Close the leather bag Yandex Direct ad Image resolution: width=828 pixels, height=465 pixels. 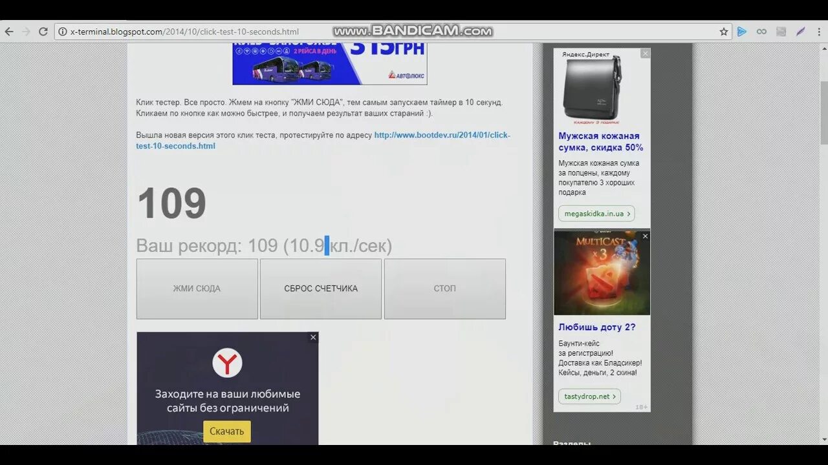pyautogui.click(x=645, y=54)
